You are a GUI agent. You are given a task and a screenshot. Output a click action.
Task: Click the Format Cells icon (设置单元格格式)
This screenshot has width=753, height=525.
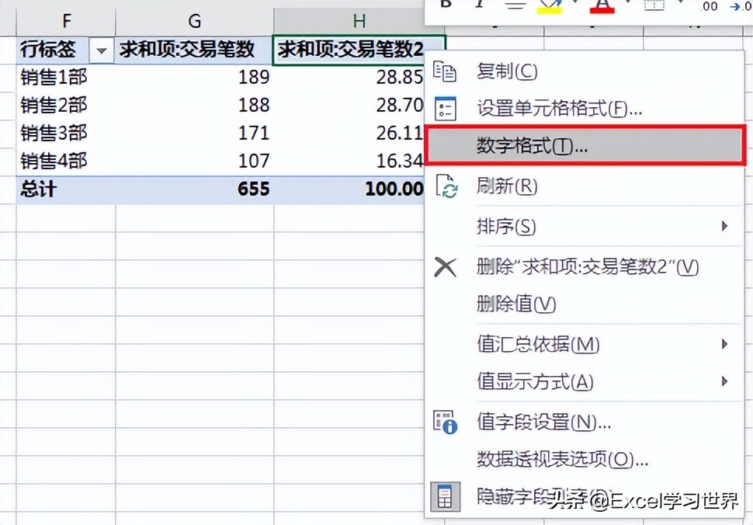445,109
